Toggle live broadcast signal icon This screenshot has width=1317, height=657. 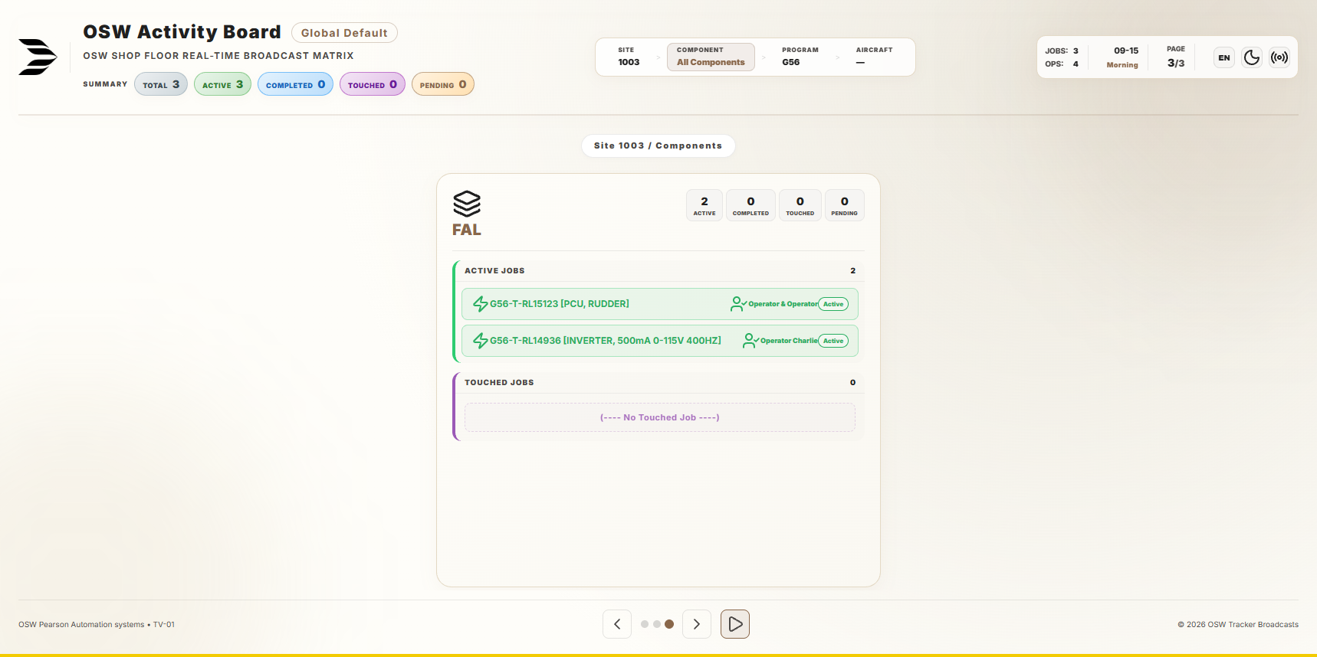[x=1279, y=57]
